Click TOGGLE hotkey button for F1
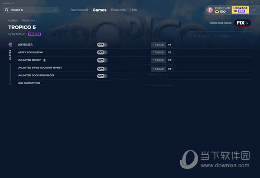This screenshot has width=260, height=178. (x=159, y=45)
